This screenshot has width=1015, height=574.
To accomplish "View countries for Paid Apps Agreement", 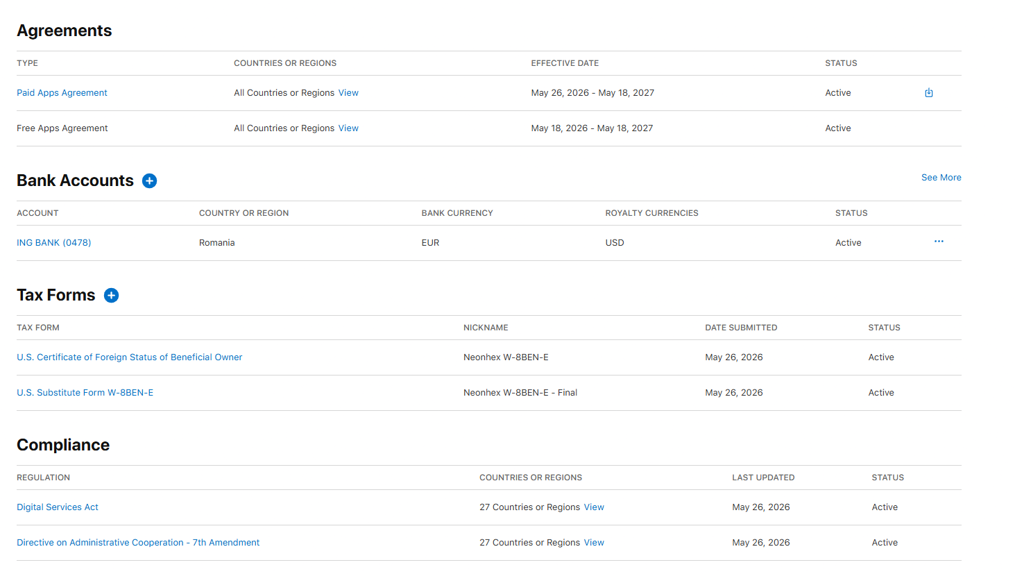I will 348,93.
